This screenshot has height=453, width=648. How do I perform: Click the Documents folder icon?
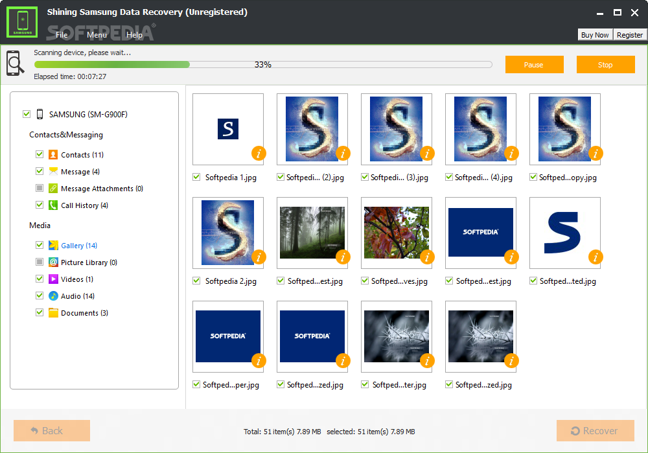(53, 313)
